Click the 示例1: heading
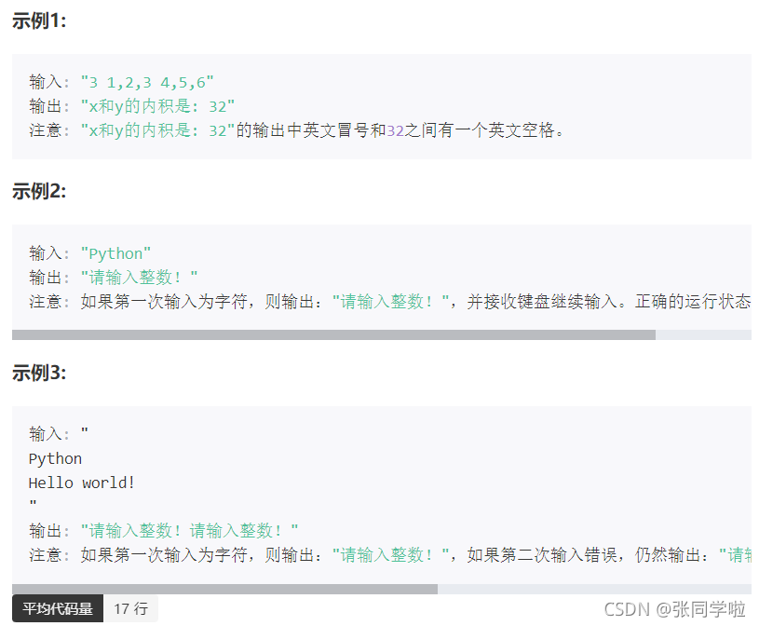This screenshot has width=759, height=626. click(x=39, y=20)
